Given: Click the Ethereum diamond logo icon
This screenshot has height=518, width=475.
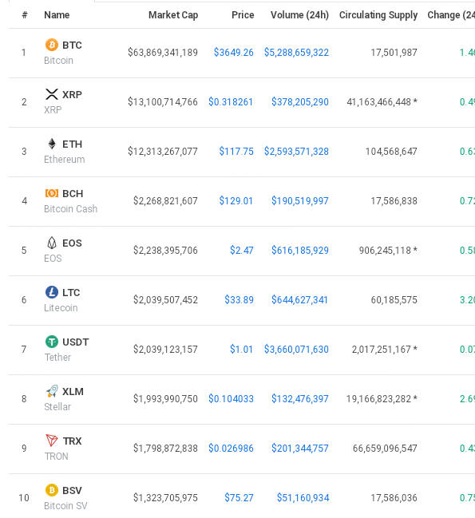Looking at the screenshot, I should click(x=52, y=144).
